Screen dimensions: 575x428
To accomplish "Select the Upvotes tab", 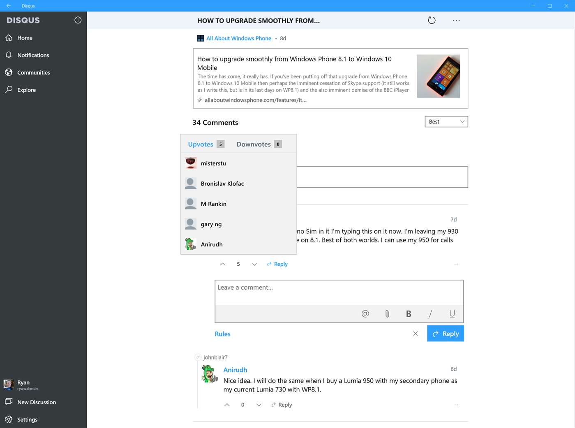I will pyautogui.click(x=206, y=144).
